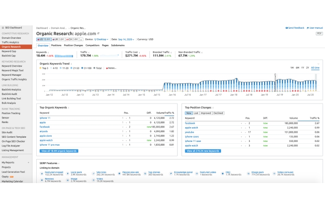Select the New position changes filter
This screenshot has height=208, width=325.
point(188,113)
